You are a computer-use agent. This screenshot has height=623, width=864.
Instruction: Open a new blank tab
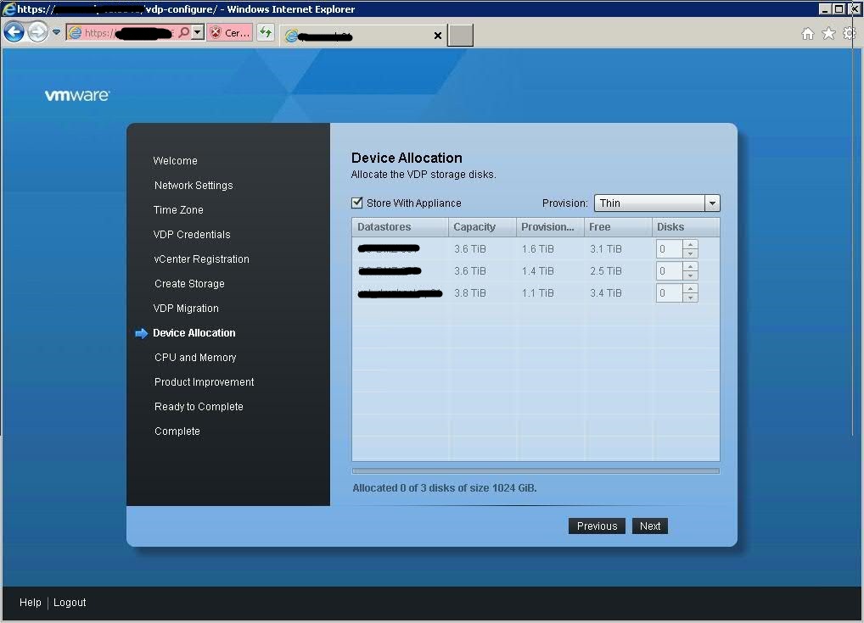point(460,36)
